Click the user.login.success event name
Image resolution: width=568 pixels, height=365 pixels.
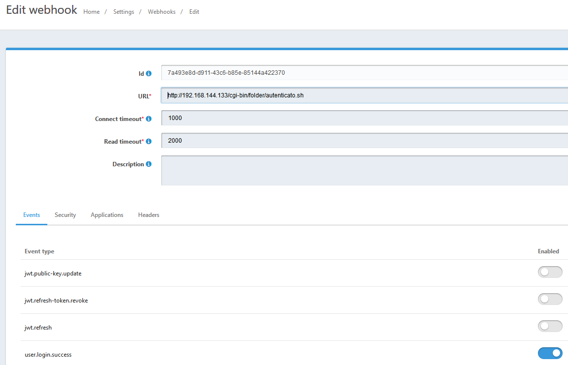(48, 355)
